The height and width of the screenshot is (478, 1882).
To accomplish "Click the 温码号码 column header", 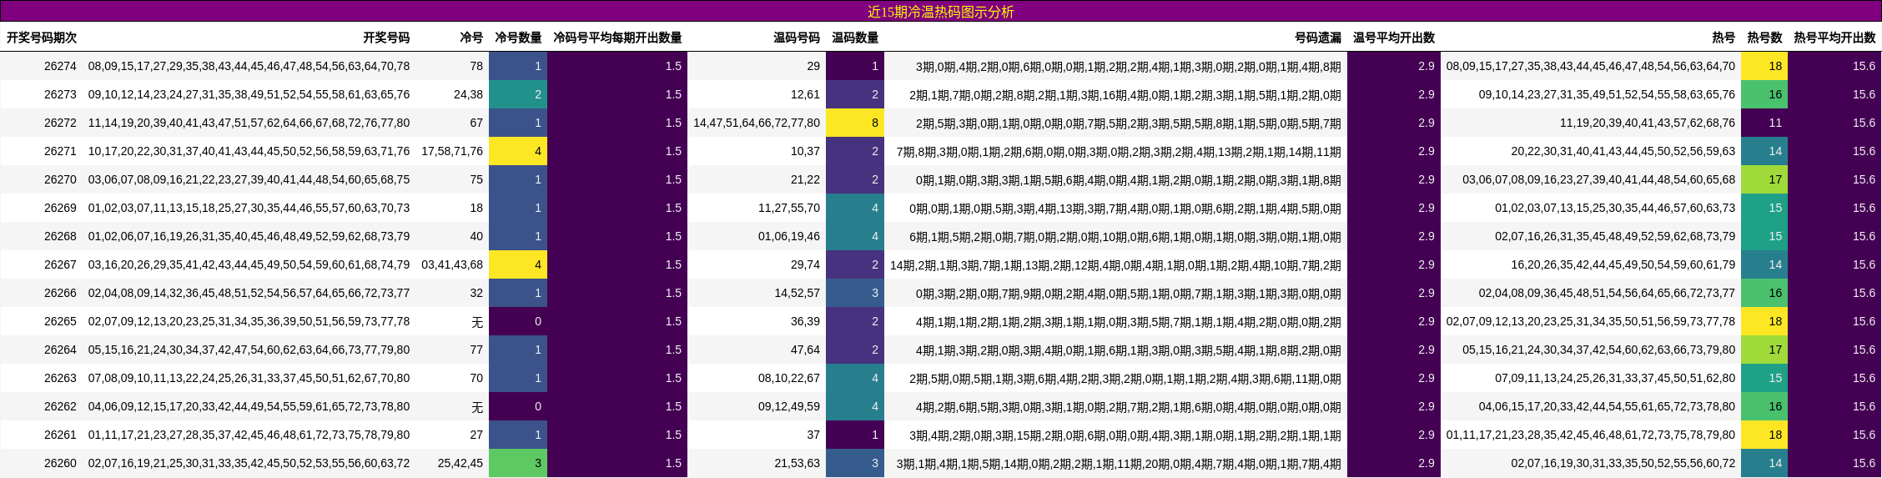I will (x=797, y=38).
